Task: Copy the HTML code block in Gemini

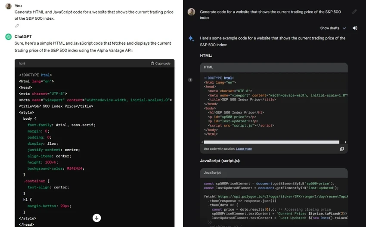Action: 342,149
